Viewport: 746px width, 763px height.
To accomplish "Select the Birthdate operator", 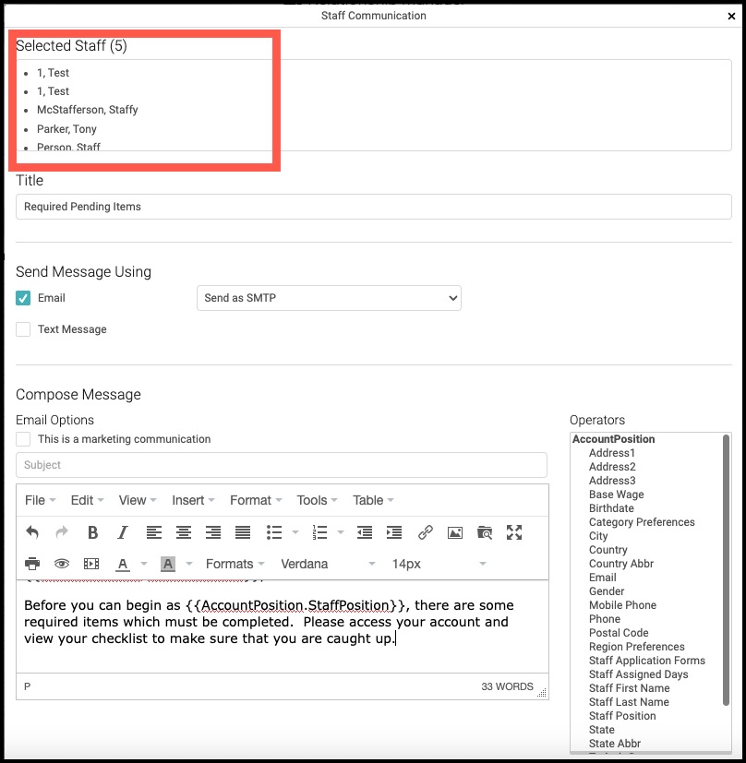I will point(611,508).
